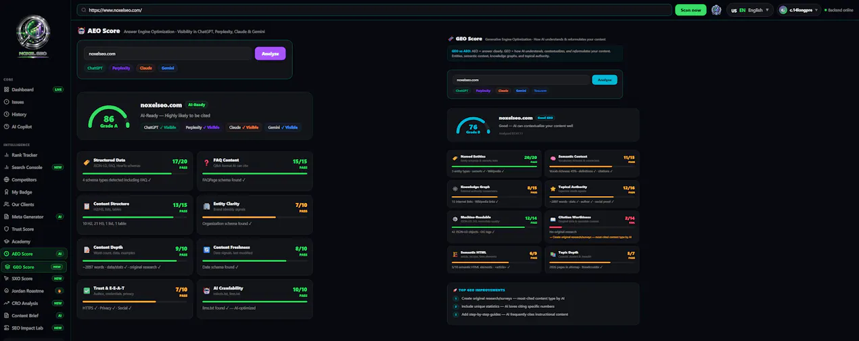This screenshot has height=341, width=859.
Task: Toggle the Gemini chip in the GEO panel
Action: [x=521, y=90]
